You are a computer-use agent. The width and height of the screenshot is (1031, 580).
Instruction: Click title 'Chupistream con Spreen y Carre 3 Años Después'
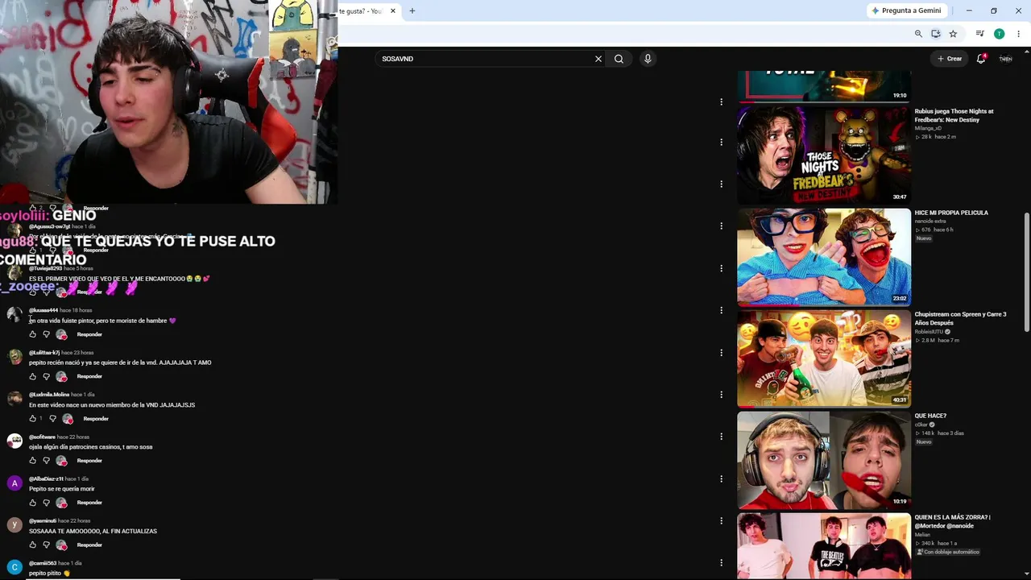(x=960, y=319)
